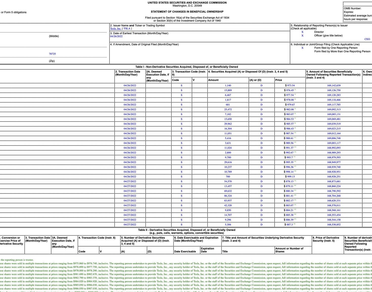Click the owned amount 169,003,117

point(334,143)
